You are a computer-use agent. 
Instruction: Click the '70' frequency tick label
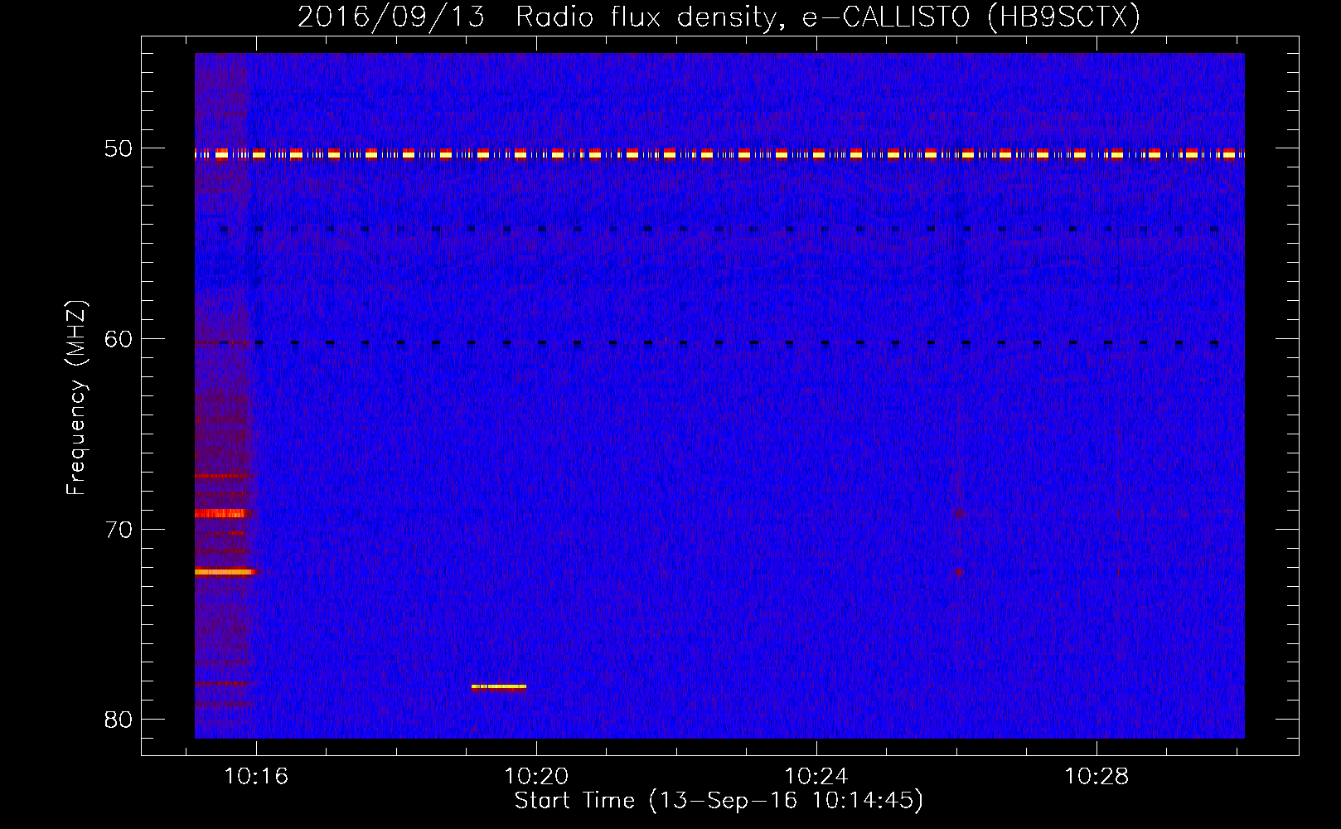tap(119, 530)
